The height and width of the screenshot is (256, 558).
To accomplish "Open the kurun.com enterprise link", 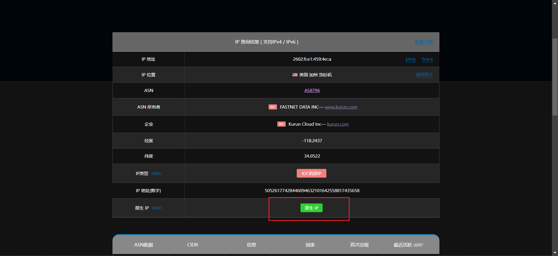I will pos(338,124).
